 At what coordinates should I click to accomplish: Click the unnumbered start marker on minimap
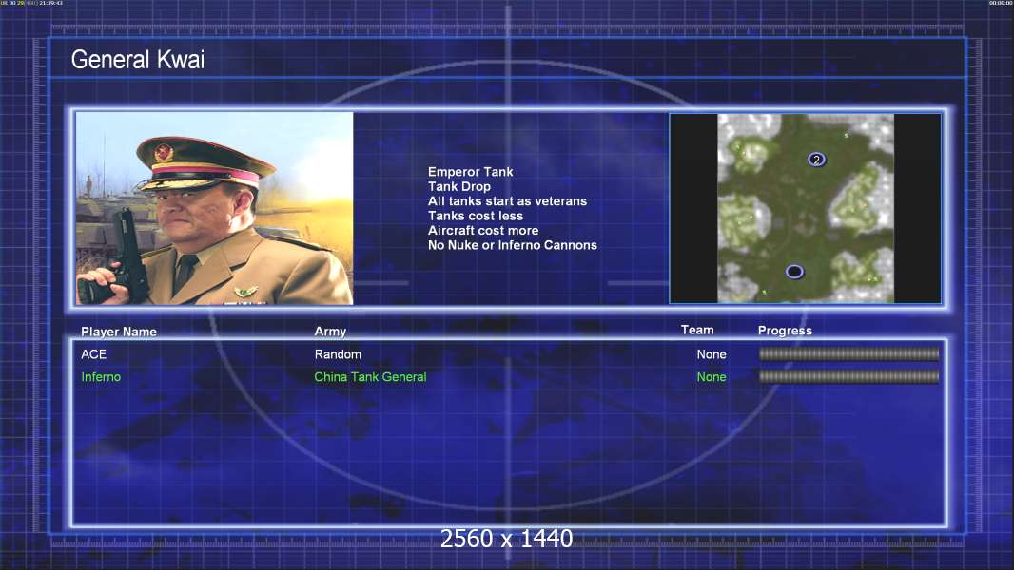pyautogui.click(x=794, y=272)
